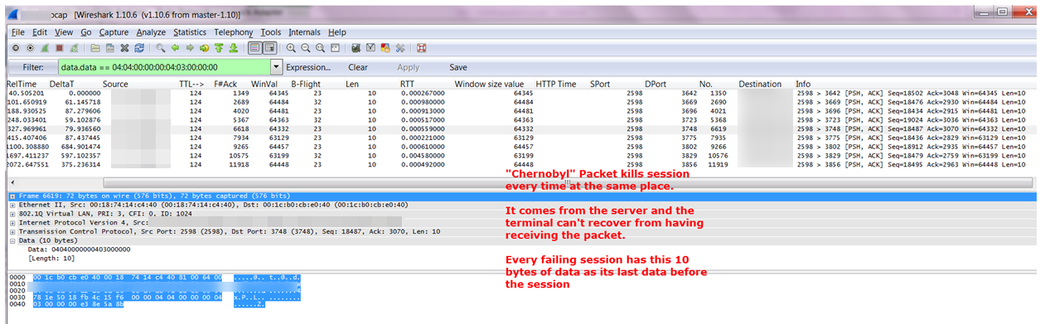The width and height of the screenshot is (1040, 334).
Task: Collapse the Data (10 bytes) node
Action: [x=11, y=240]
